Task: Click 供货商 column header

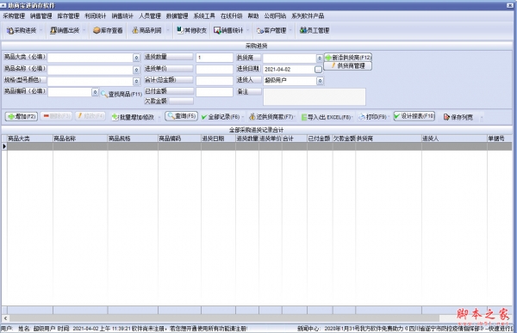Action: click(389, 139)
